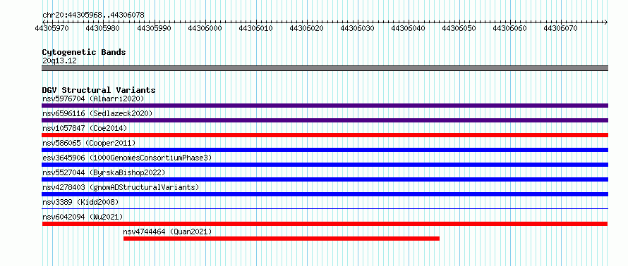
Task: Click the ruler's right end arrow
Action: tap(606, 22)
